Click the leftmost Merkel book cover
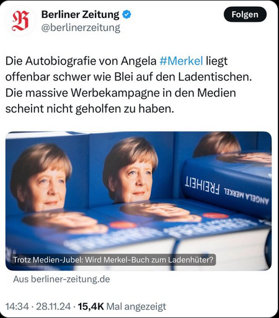279x318 pixels. pos(46,173)
